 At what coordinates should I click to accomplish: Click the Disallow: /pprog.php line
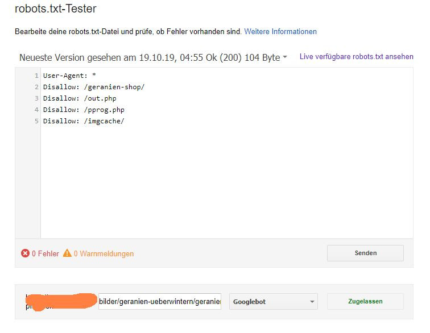click(84, 110)
